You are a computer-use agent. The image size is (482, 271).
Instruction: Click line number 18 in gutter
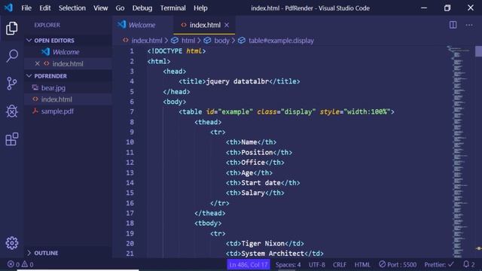pos(130,223)
